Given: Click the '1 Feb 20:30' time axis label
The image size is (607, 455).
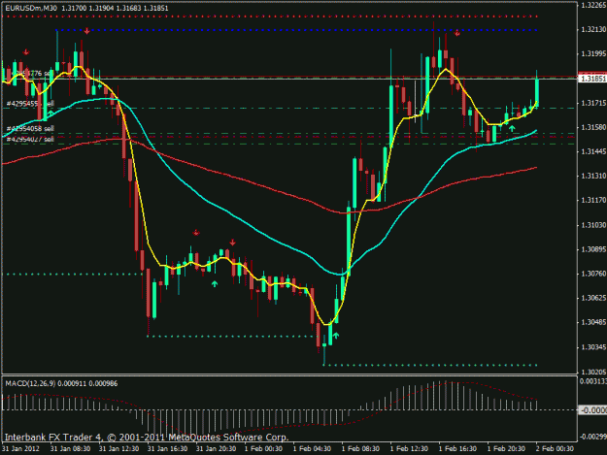Looking at the screenshot, I should pos(506,449).
